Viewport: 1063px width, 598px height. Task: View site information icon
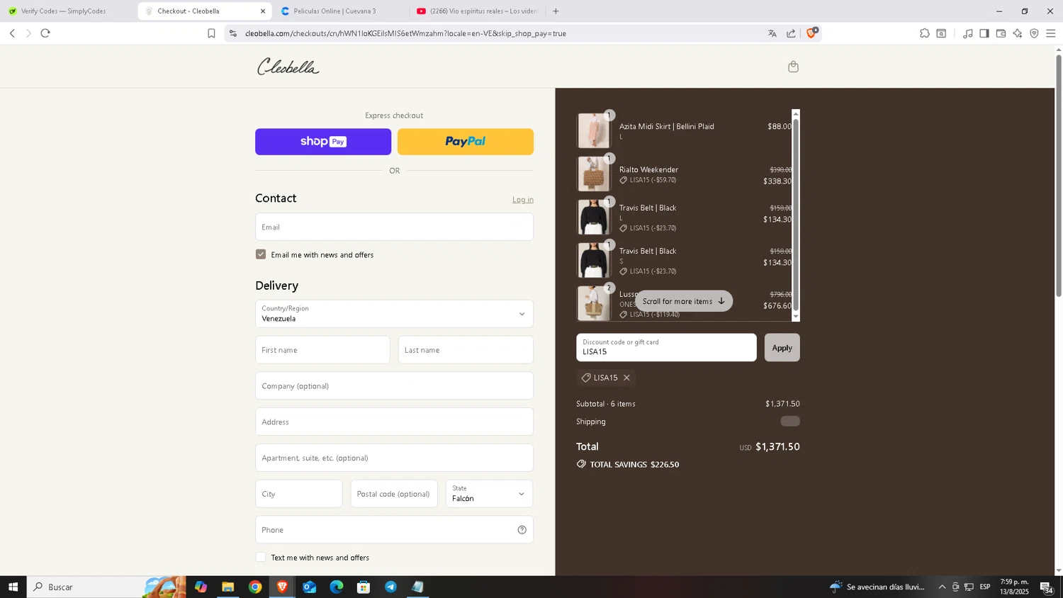pyautogui.click(x=233, y=33)
